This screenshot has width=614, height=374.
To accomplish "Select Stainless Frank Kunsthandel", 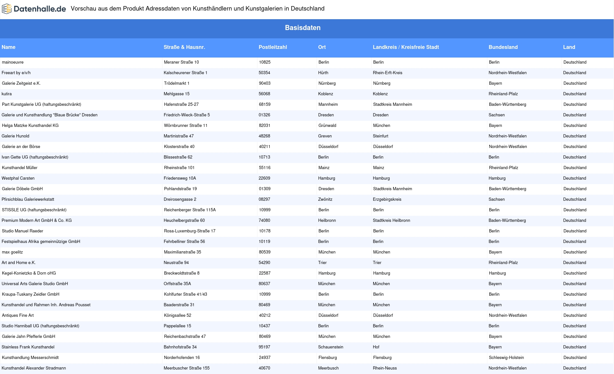I will (28, 347).
